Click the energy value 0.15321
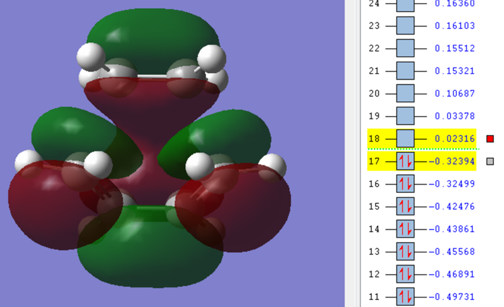 (x=454, y=71)
